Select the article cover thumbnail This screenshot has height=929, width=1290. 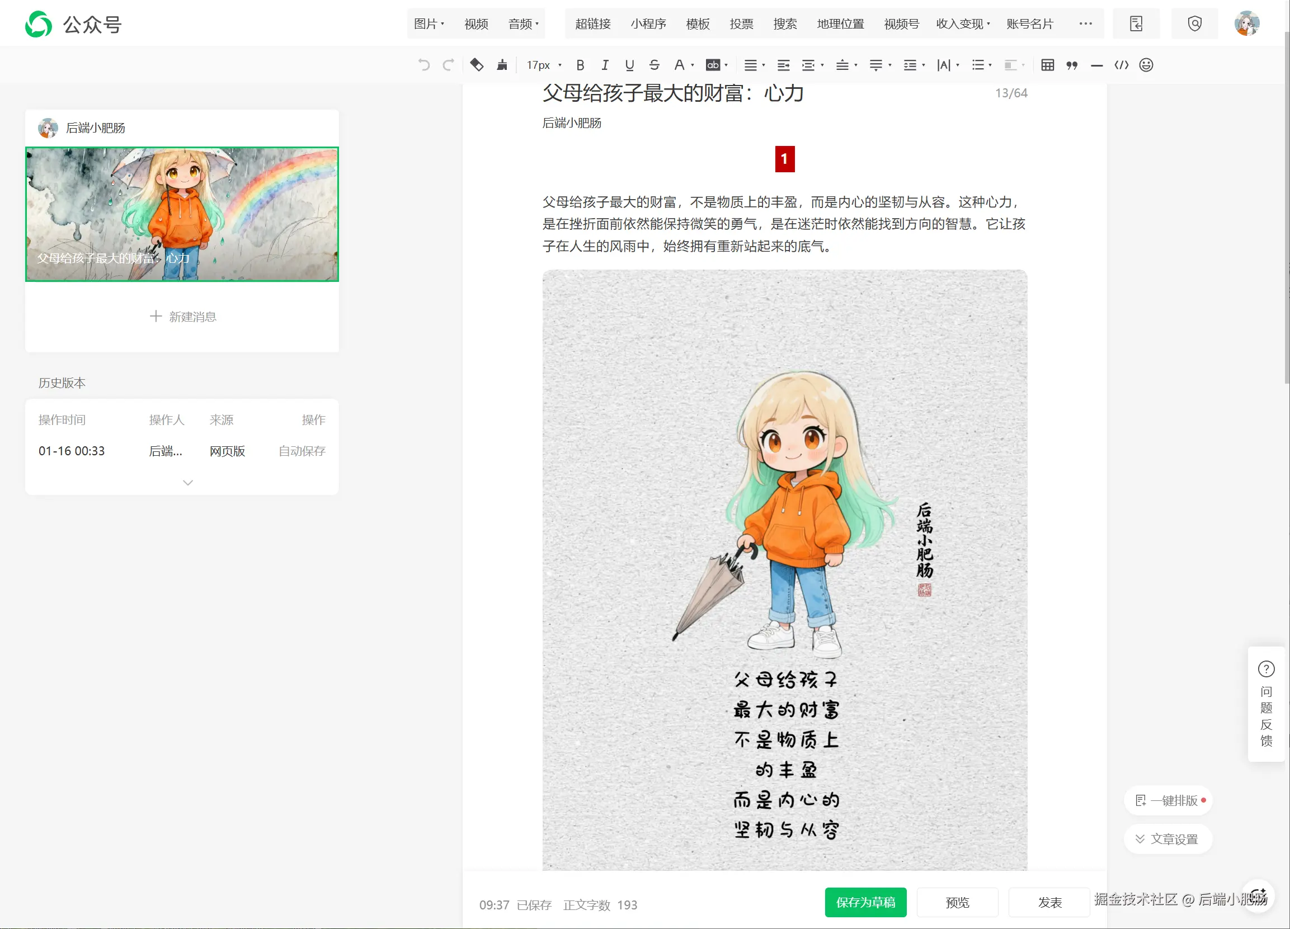click(x=182, y=214)
